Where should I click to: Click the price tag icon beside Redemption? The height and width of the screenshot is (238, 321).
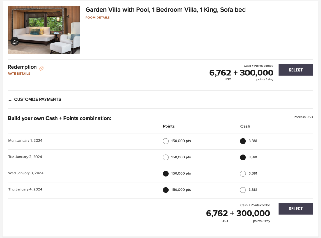click(x=41, y=69)
